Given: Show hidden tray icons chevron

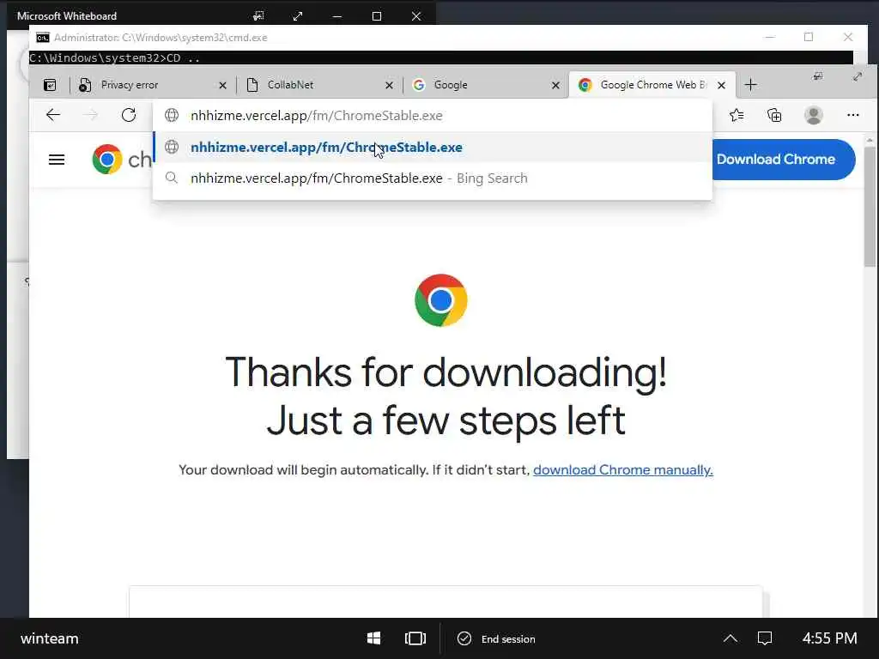Looking at the screenshot, I should [730, 638].
